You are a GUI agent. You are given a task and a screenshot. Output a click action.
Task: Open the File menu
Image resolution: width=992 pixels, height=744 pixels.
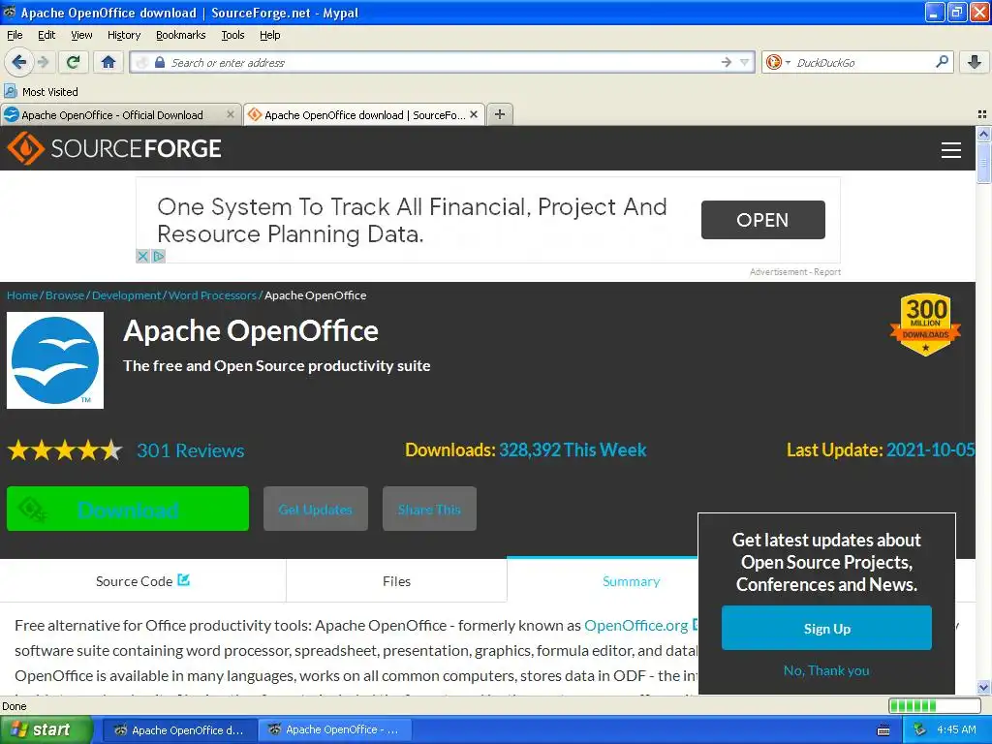click(x=15, y=35)
